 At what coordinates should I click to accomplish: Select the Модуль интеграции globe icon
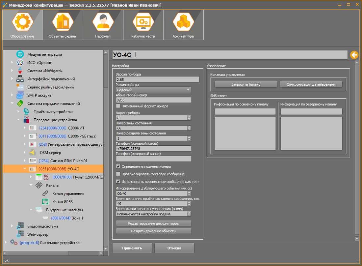[x=20, y=54]
